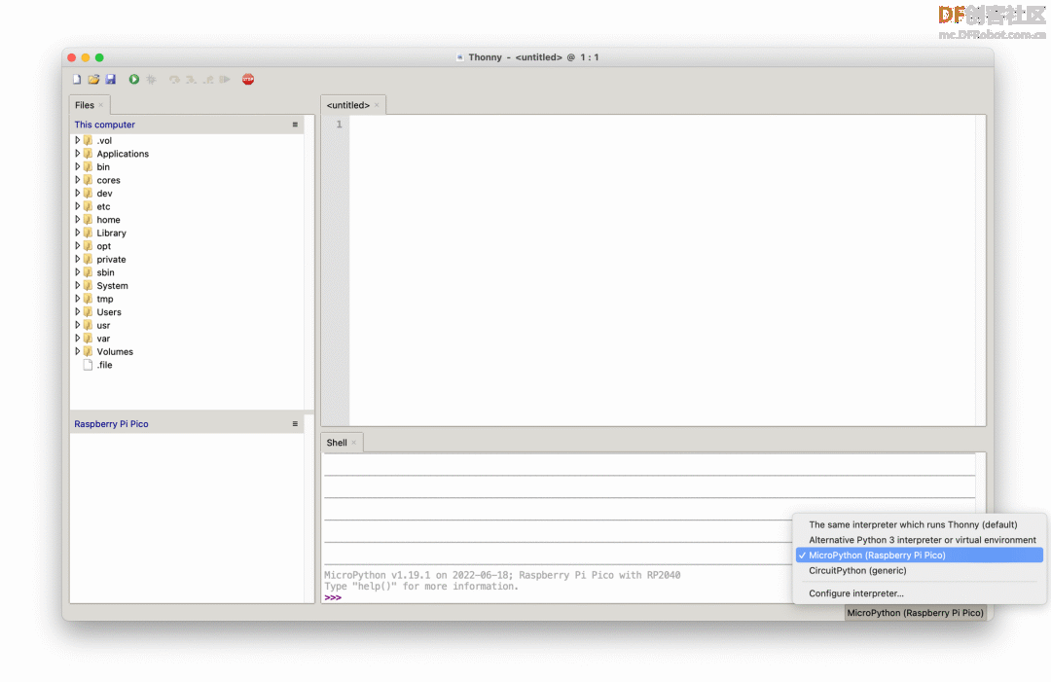Screen dimensions: 1051x682
Task: Select the private folder row
Action: click(187, 259)
